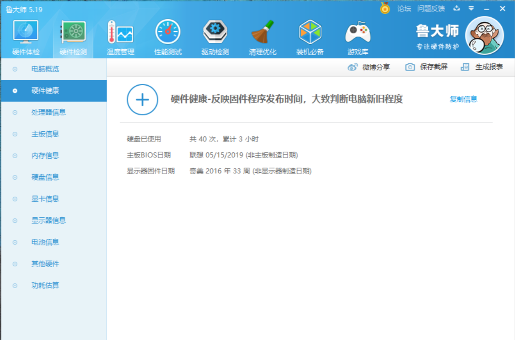The image size is (515, 340).
Task: Open the 论坛 forum link
Action: (404, 9)
